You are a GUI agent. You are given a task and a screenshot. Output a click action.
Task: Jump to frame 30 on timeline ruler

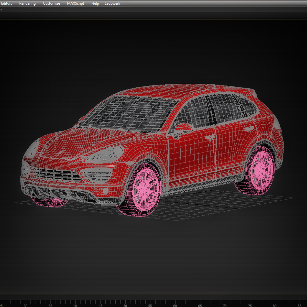[x=26, y=305]
